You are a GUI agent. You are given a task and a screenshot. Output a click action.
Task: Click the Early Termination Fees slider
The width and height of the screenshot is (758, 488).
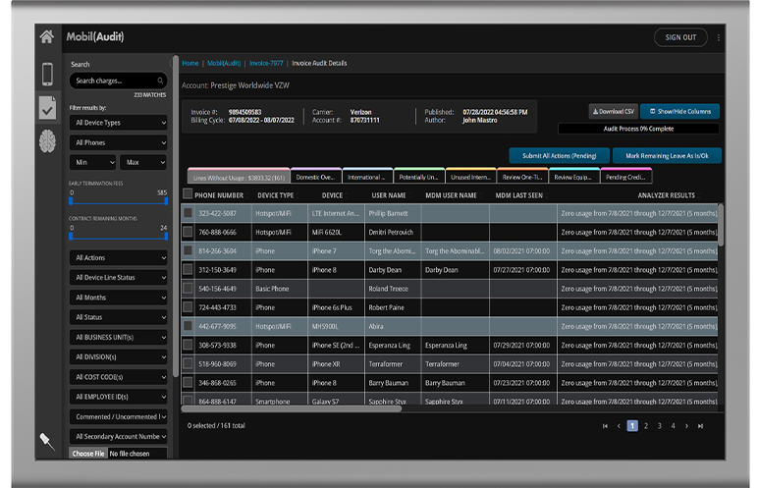(118, 202)
